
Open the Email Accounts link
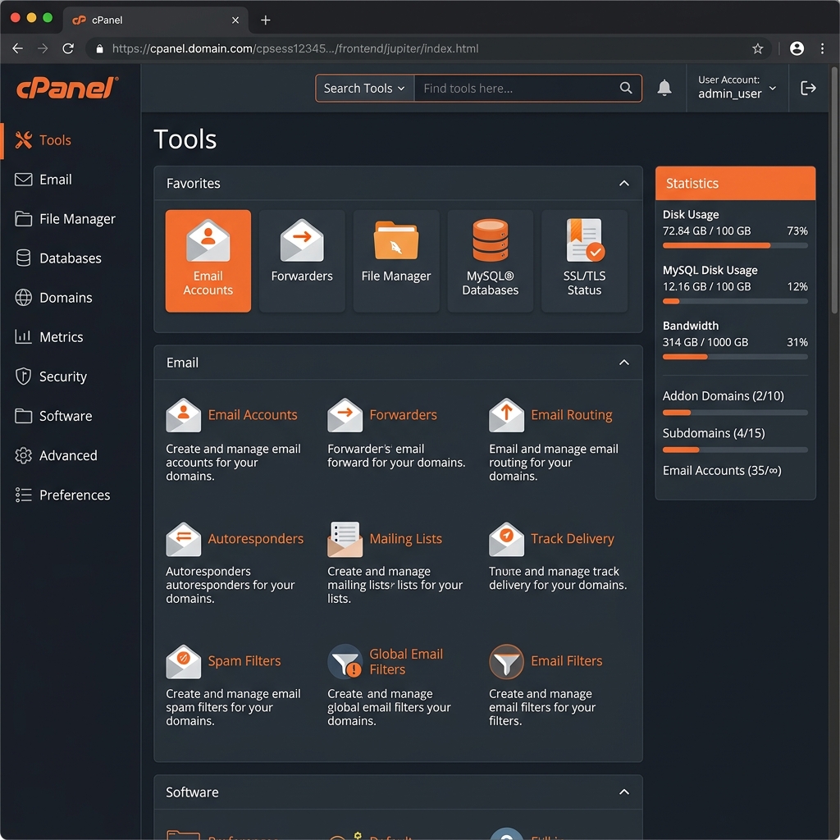253,415
